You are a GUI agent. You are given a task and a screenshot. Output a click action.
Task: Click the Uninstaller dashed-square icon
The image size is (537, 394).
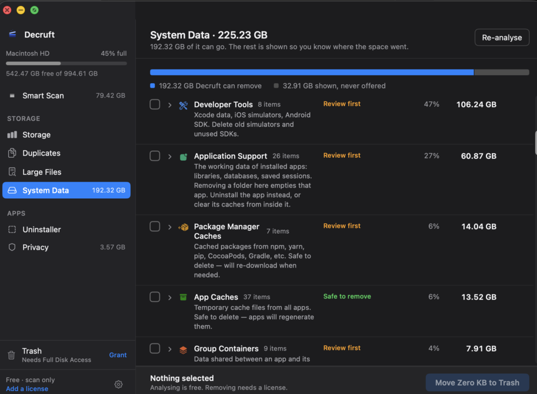click(x=12, y=230)
